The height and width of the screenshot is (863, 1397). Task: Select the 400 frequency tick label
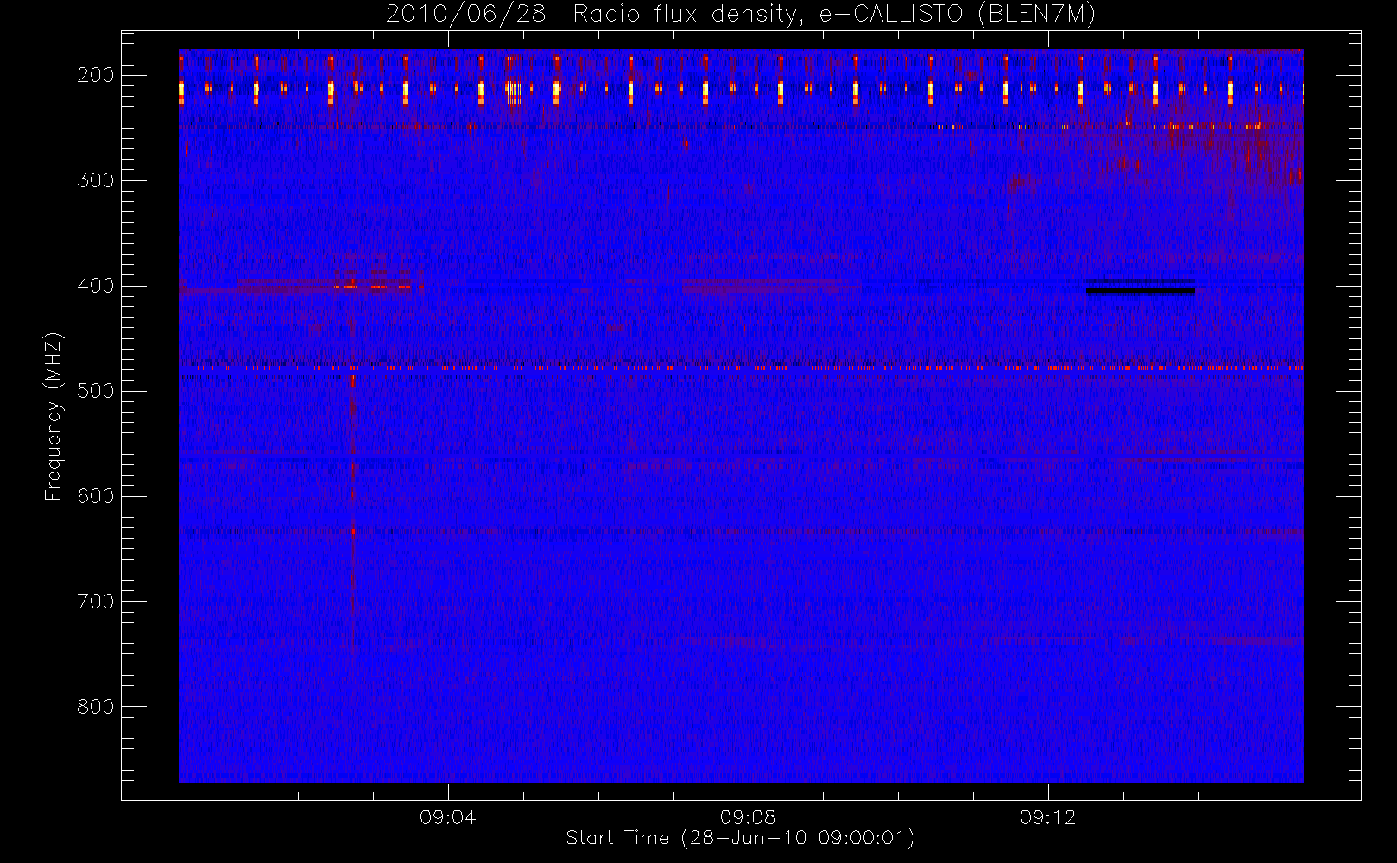(96, 286)
